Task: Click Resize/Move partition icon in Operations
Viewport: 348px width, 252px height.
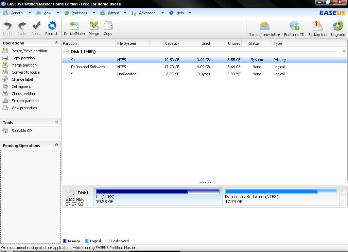Action: pos(5,51)
